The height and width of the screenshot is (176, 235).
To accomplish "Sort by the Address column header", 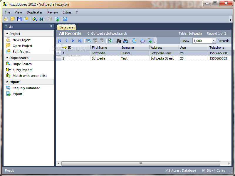I will pyautogui.click(x=164, y=48).
